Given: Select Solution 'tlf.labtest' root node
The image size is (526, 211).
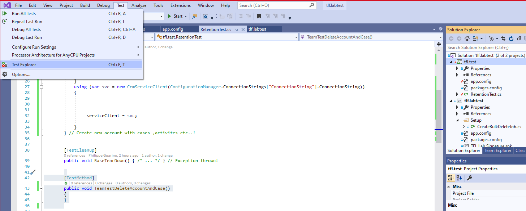Looking at the screenshot, I should pyautogui.click(x=491, y=55).
